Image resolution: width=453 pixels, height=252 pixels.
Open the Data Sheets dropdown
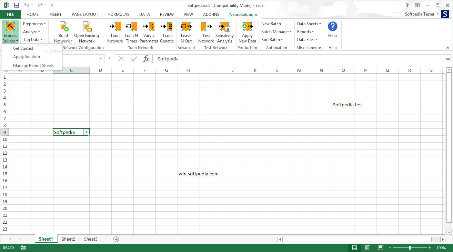click(309, 24)
